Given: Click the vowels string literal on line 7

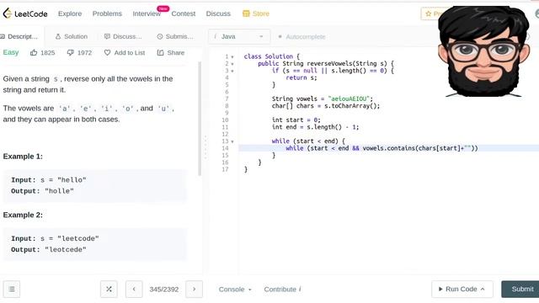Looking at the screenshot, I should point(349,99).
